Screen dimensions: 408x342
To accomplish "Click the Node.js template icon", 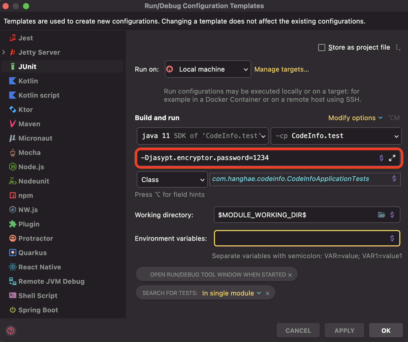I will coord(13,167).
